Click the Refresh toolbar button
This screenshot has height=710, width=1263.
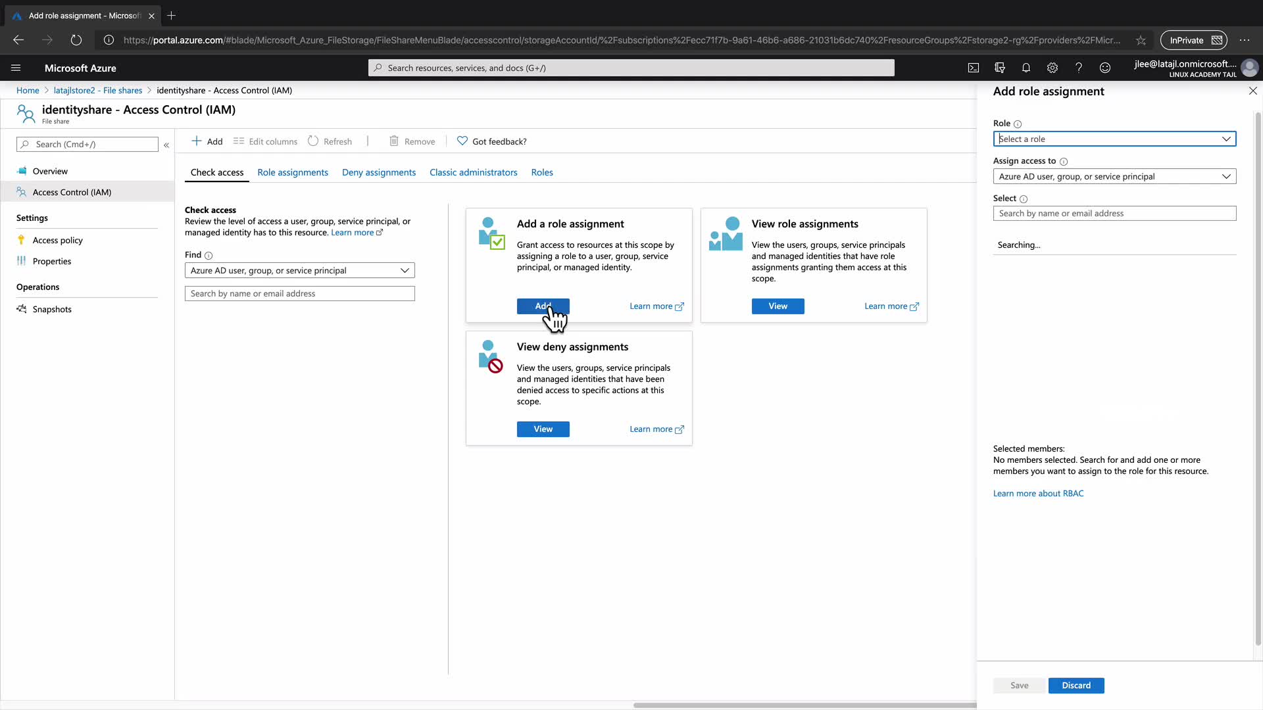coord(330,141)
